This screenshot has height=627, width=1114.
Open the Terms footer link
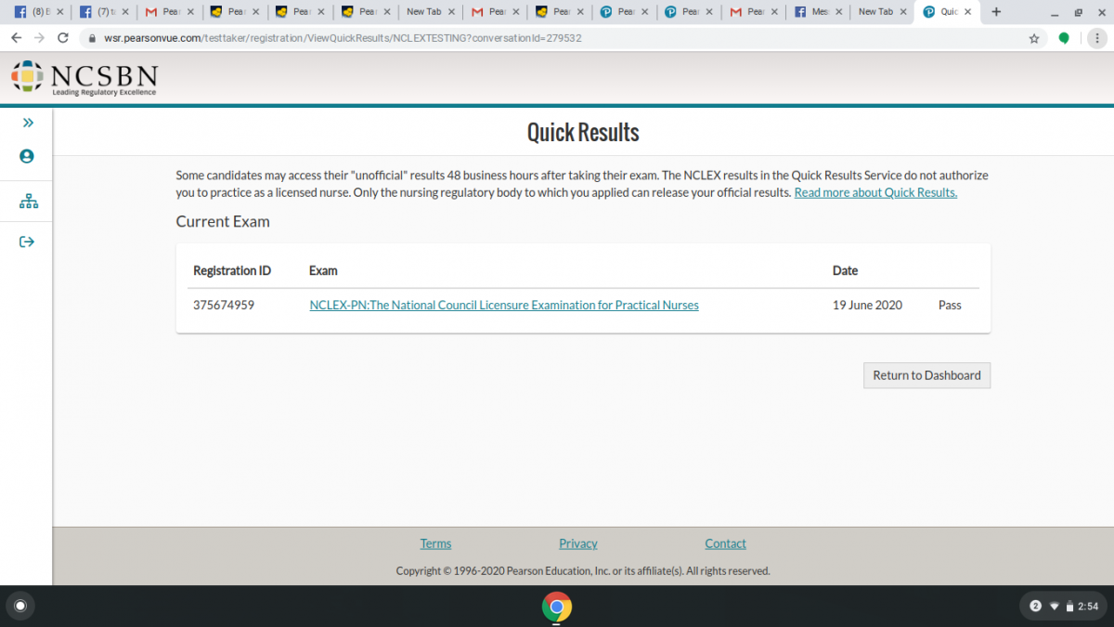[x=435, y=543]
